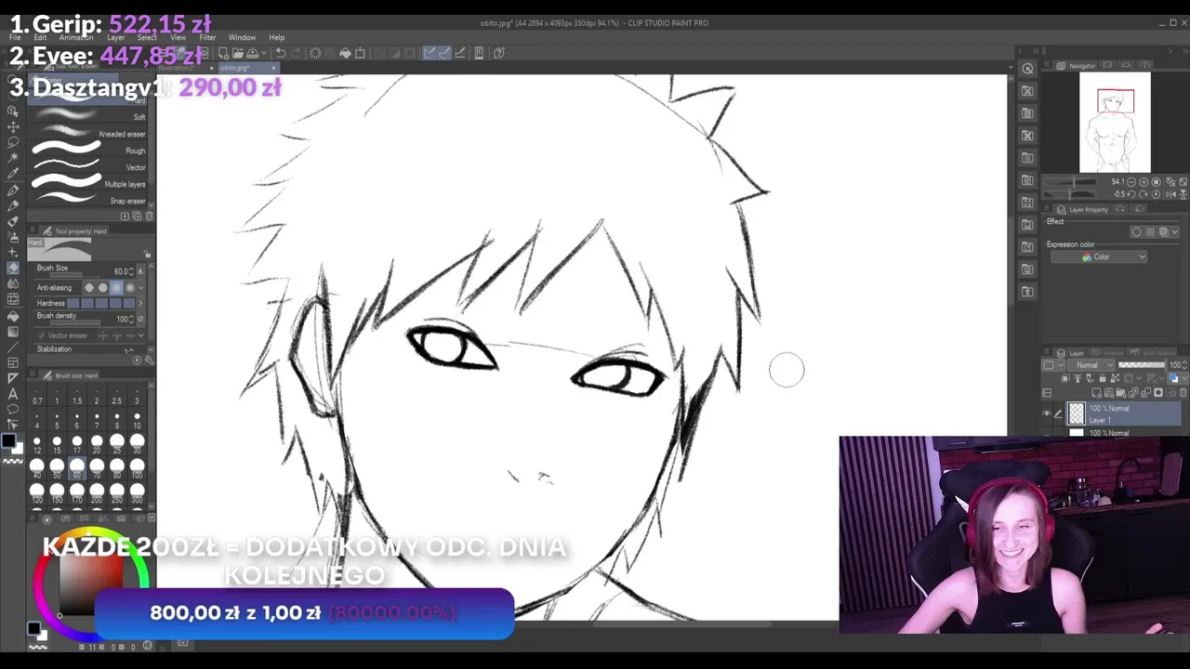Image resolution: width=1190 pixels, height=669 pixels.
Task: Click the Undo icon in command bar
Action: pos(281,53)
